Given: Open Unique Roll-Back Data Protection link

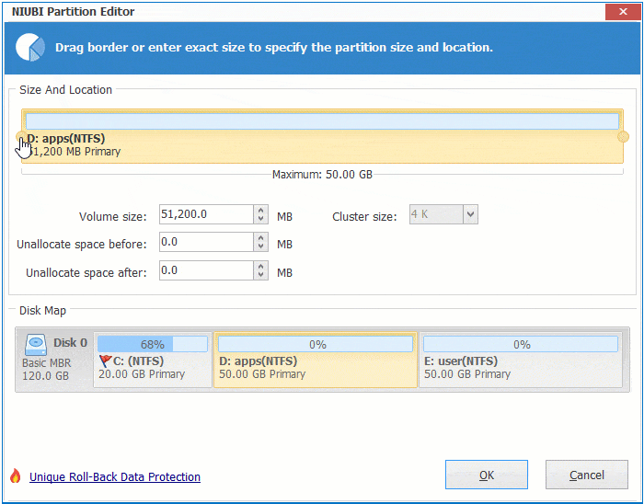Looking at the screenshot, I should [115, 476].
